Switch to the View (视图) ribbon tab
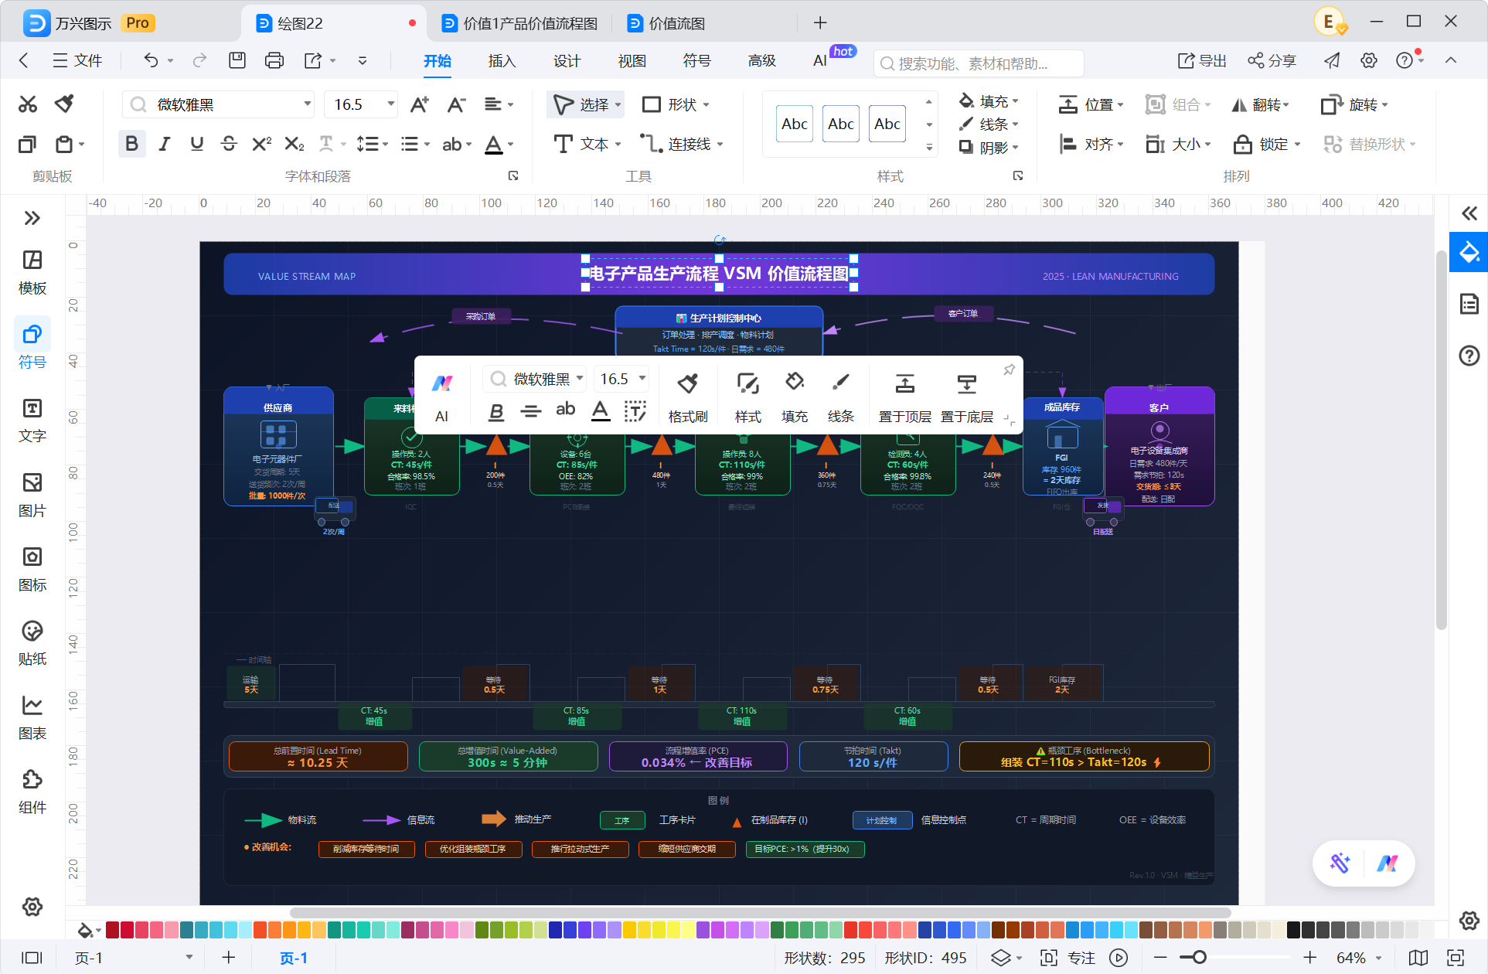Image resolution: width=1488 pixels, height=974 pixels. point(632,60)
